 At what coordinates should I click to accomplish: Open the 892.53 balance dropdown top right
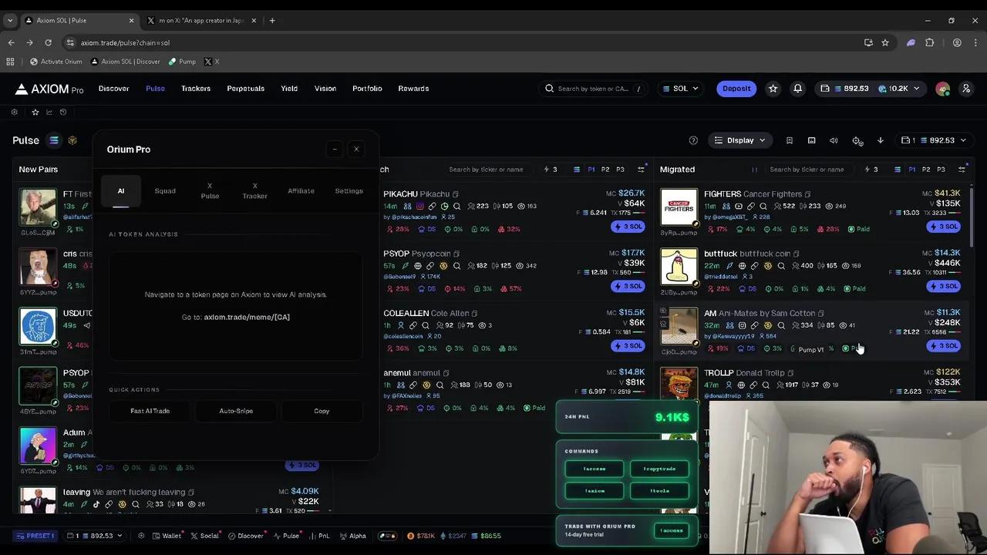(856, 88)
